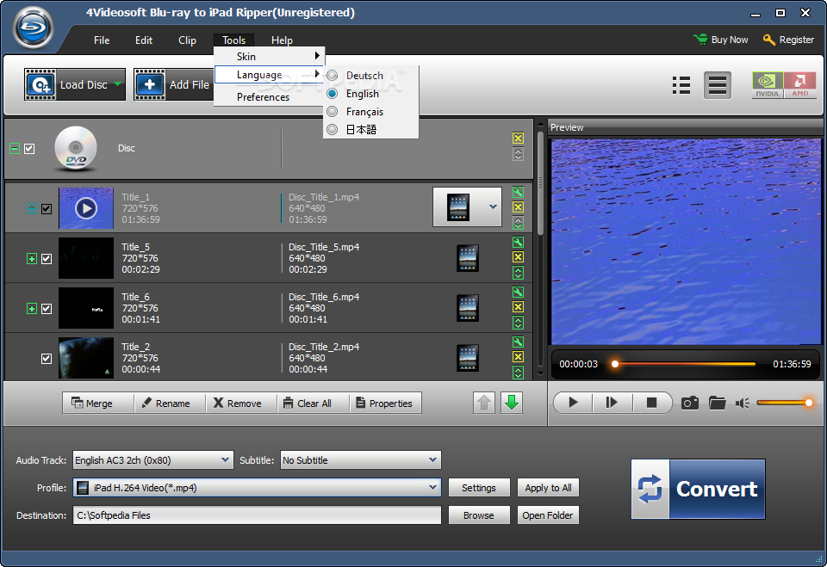Delete Title_6 with its yellow X icon
Image resolution: width=827 pixels, height=567 pixels.
(518, 307)
